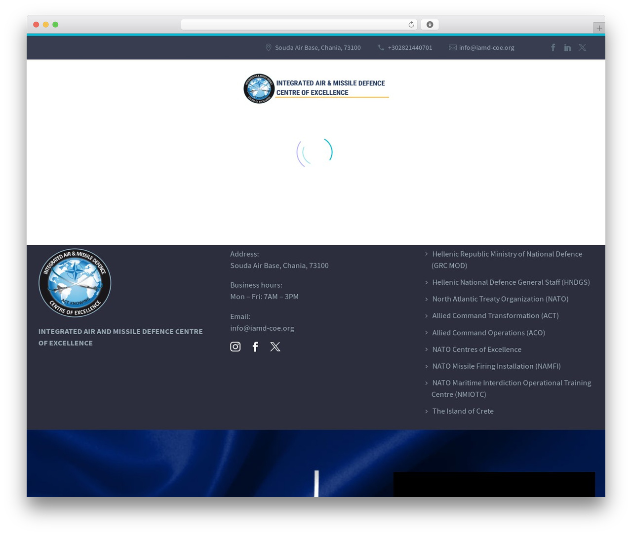
Task: Open NATO Missile Firing Installation (NAMFI) link
Action: pyautogui.click(x=496, y=366)
